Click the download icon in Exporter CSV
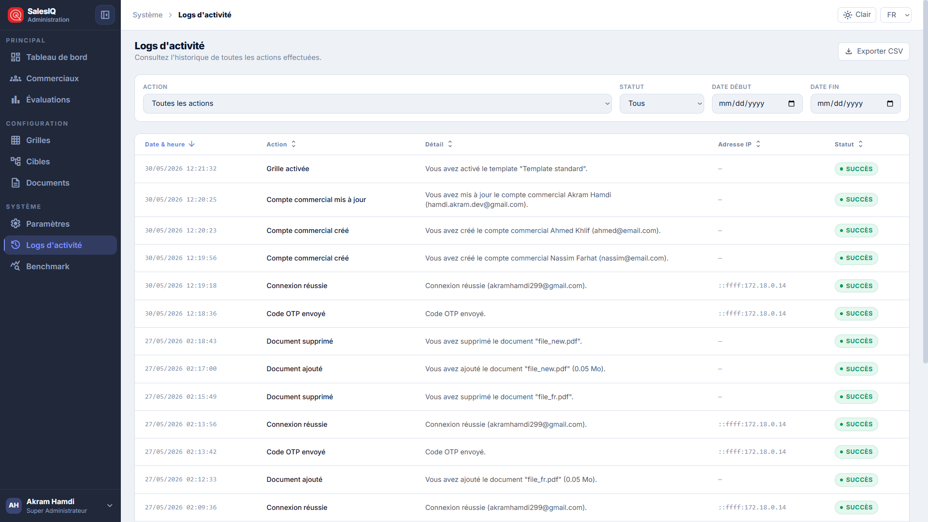The width and height of the screenshot is (928, 522). coord(849,51)
